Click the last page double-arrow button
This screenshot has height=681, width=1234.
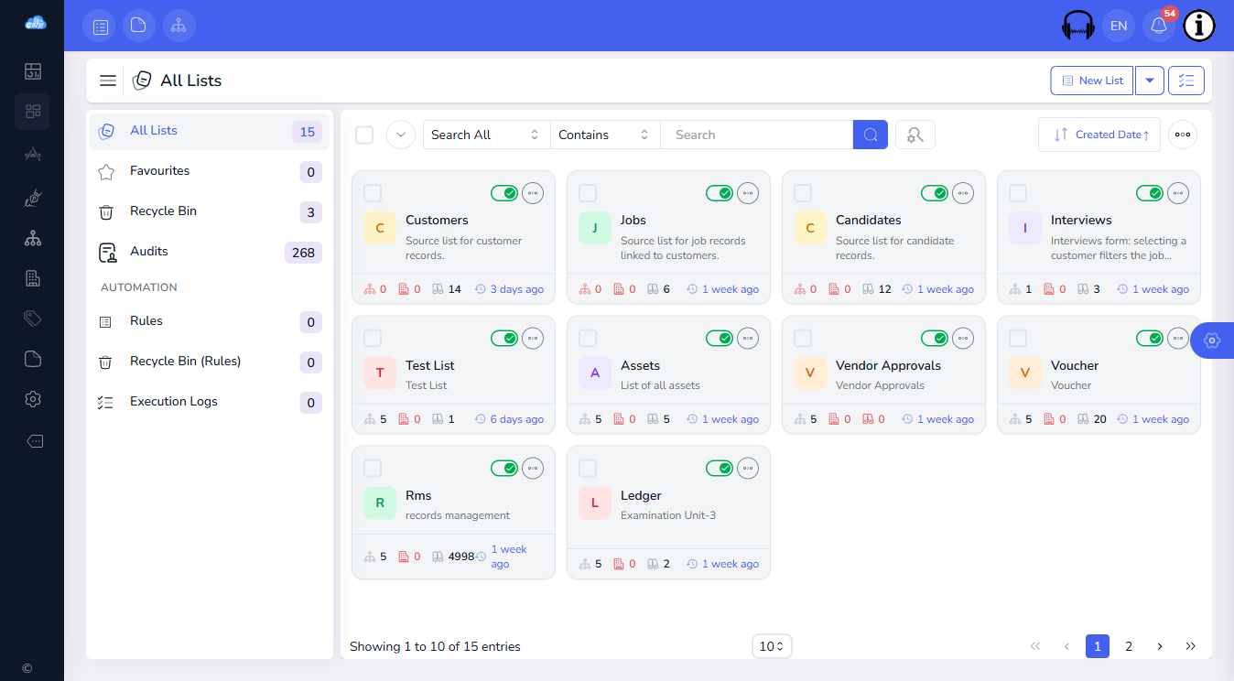pos(1191,646)
